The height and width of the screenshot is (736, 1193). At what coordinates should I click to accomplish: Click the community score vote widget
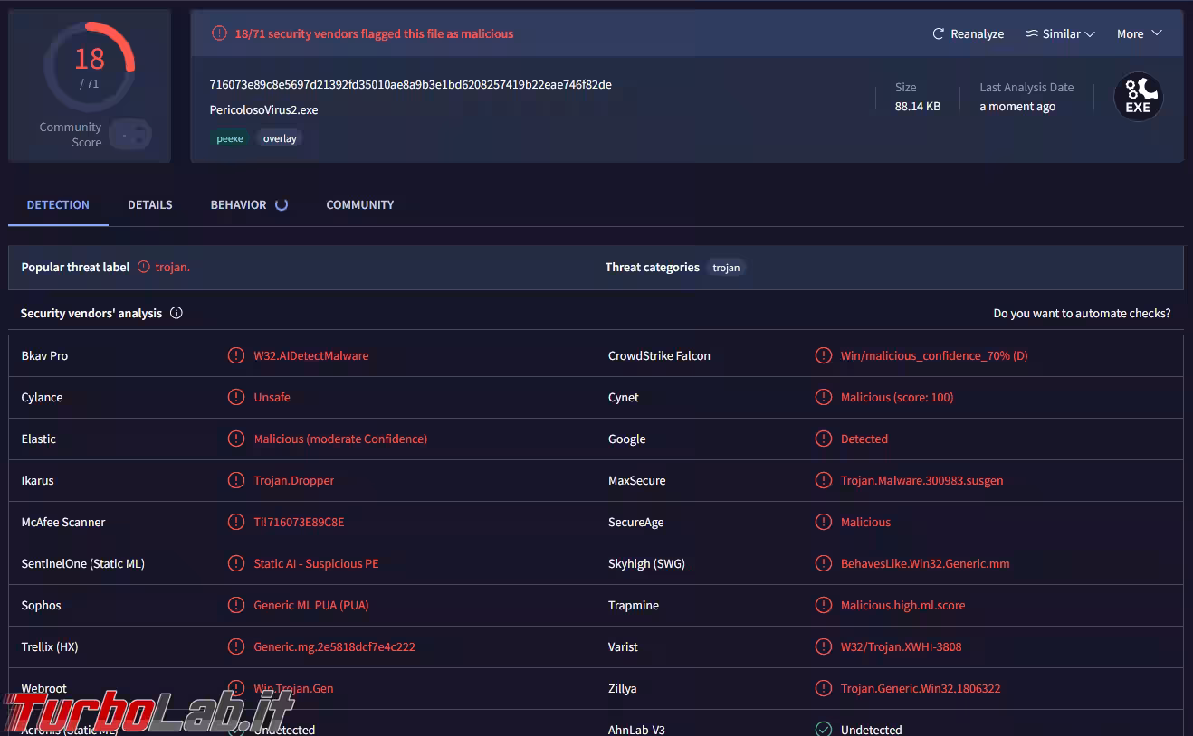pyautogui.click(x=130, y=136)
